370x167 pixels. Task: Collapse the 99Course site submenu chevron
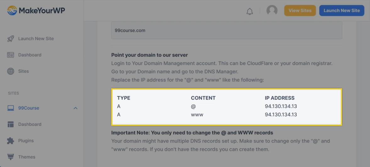point(75,108)
